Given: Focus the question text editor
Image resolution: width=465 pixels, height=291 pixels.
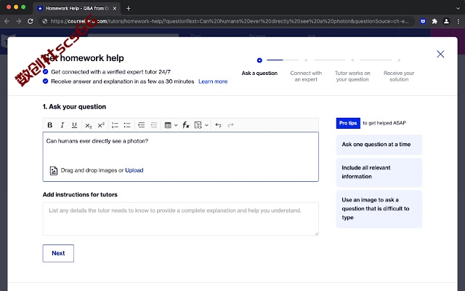Looking at the screenshot, I should coord(181,156).
